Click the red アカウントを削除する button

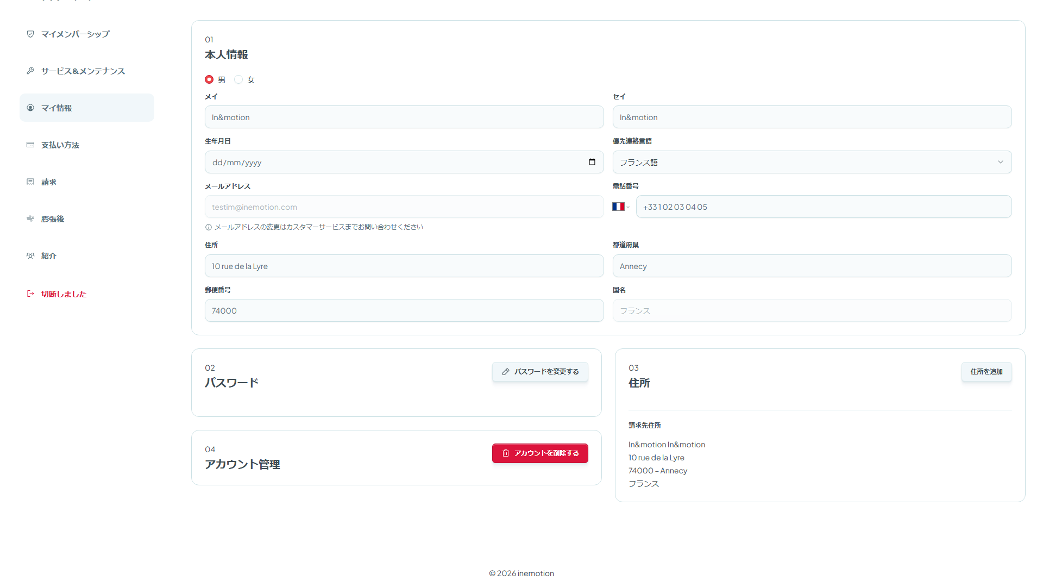pos(540,453)
